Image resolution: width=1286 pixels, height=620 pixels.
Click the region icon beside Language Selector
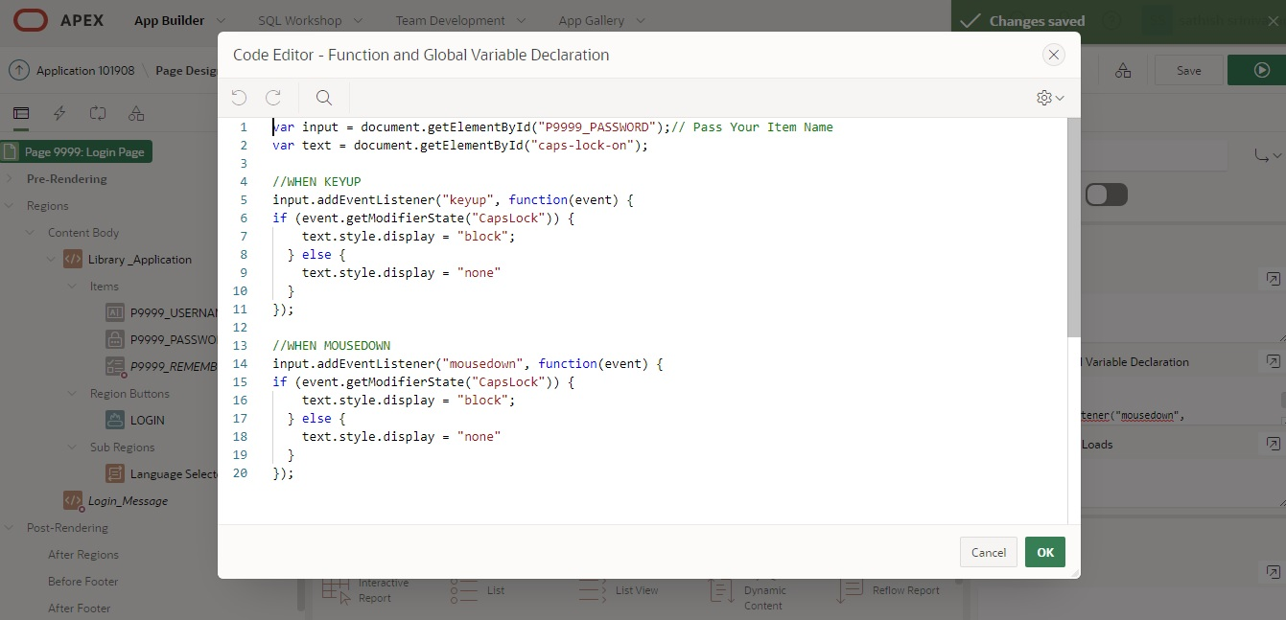[x=114, y=473]
